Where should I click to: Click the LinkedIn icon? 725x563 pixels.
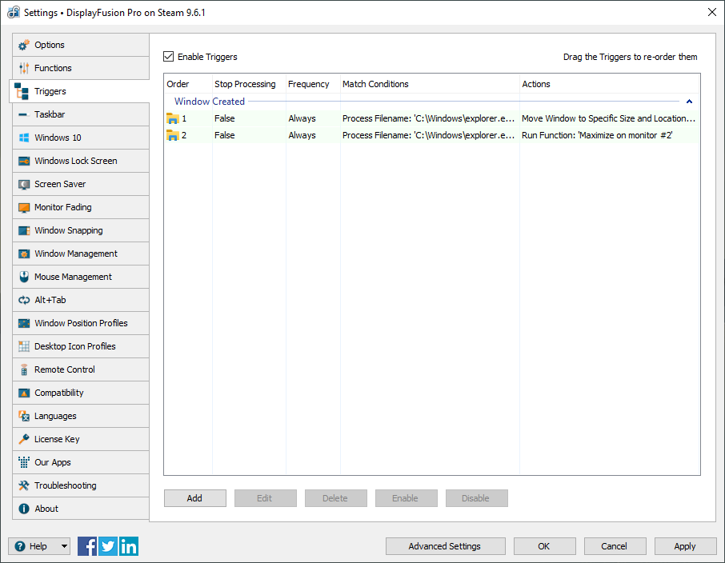tap(129, 546)
